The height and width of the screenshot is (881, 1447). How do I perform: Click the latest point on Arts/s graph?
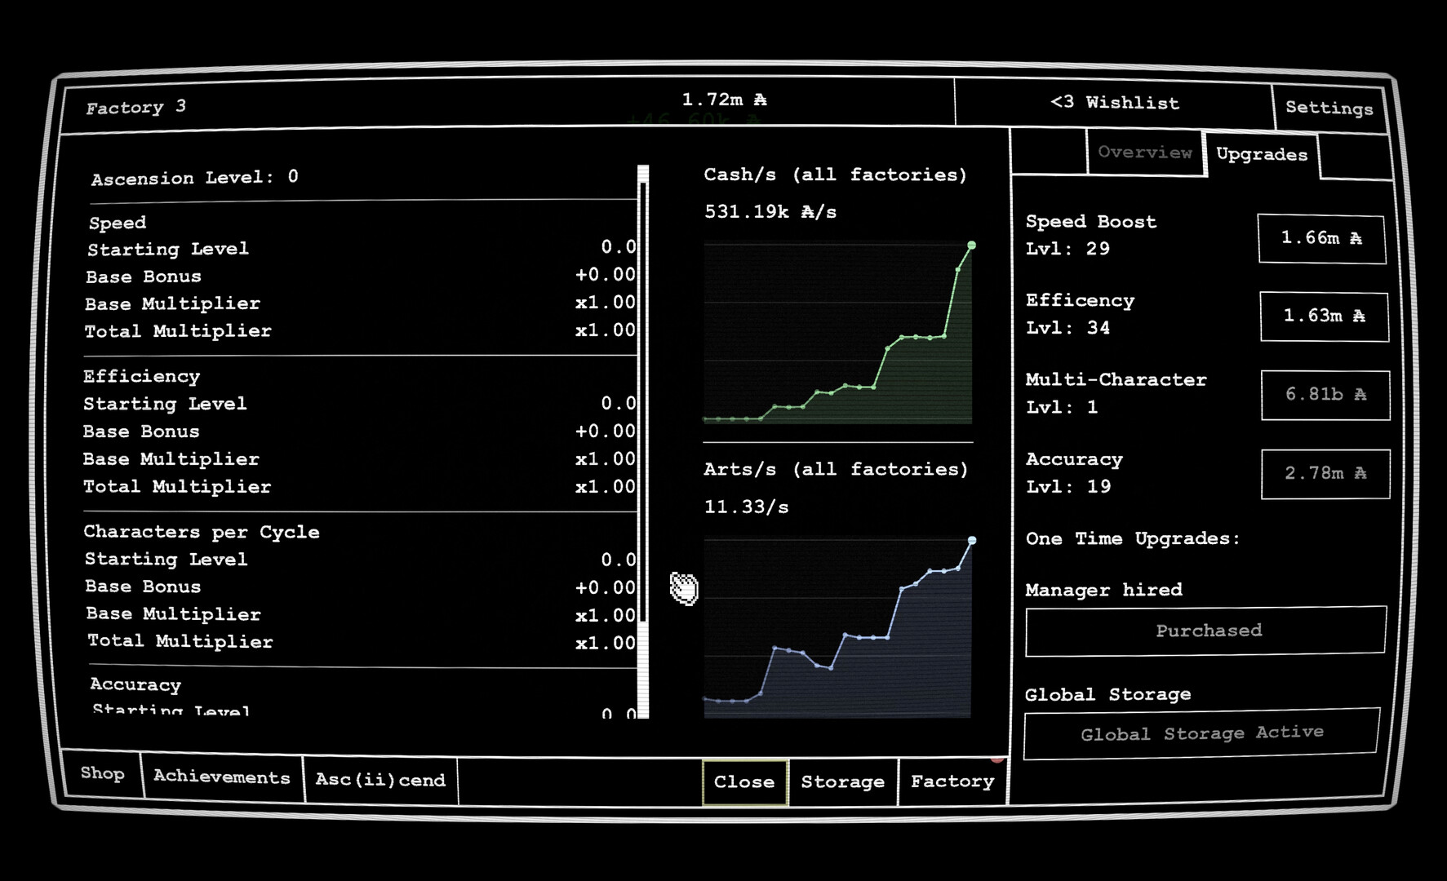pos(971,541)
